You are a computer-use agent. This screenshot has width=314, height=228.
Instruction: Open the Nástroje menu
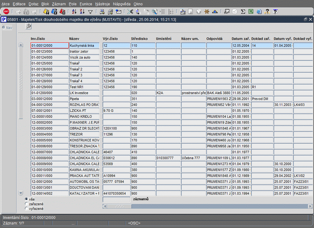[x=102, y=4]
